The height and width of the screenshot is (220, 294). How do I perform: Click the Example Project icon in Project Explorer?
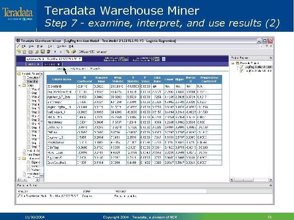click(x=238, y=63)
